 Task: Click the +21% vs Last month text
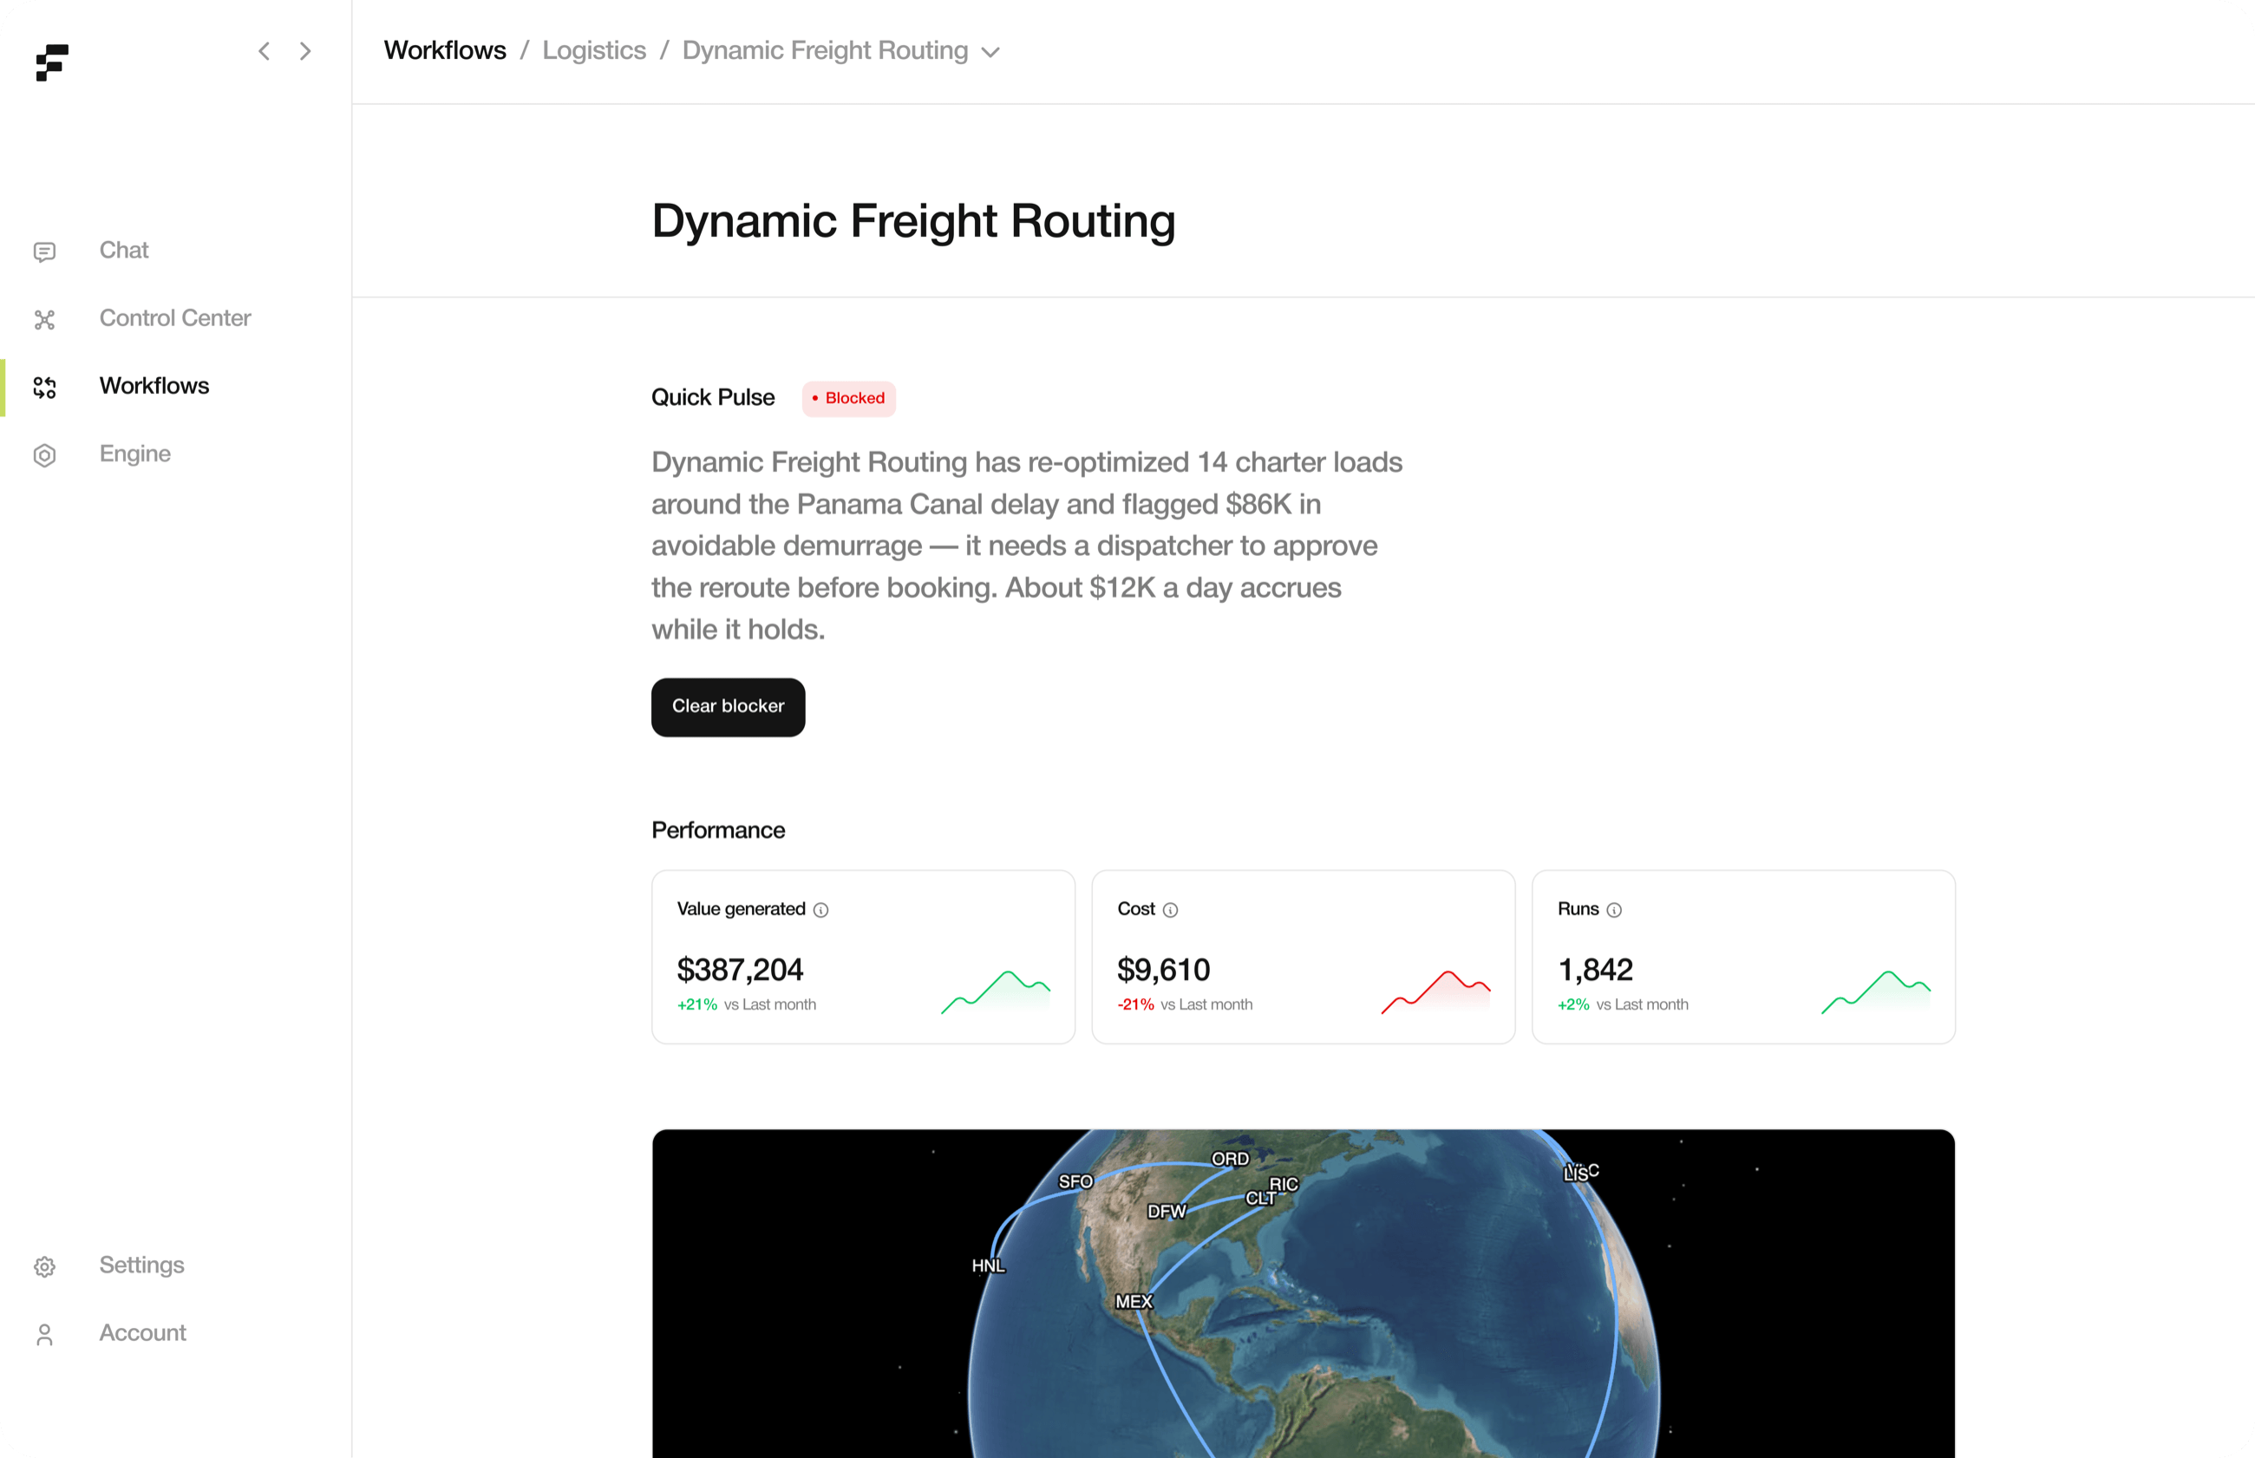[747, 1004]
